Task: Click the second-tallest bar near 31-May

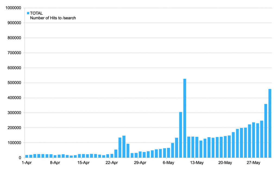Action: [x=266, y=130]
